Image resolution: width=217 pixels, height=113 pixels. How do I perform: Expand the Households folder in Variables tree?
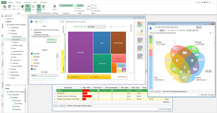tap(7, 28)
